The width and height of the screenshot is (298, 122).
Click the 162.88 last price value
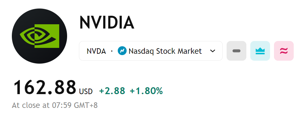(45, 87)
